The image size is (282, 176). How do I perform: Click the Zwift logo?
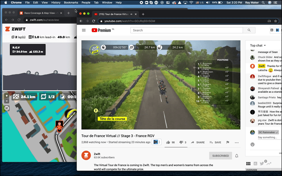click(x=15, y=29)
